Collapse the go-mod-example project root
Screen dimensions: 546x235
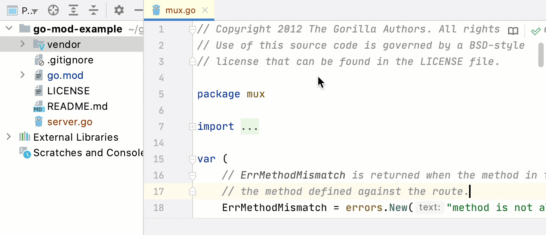pos(9,29)
